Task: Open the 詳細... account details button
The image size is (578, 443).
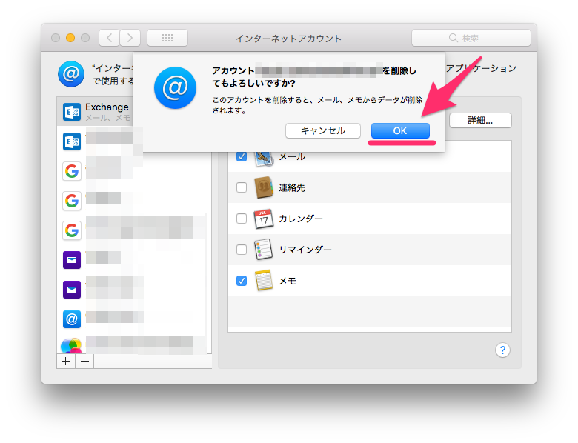Action: [479, 120]
